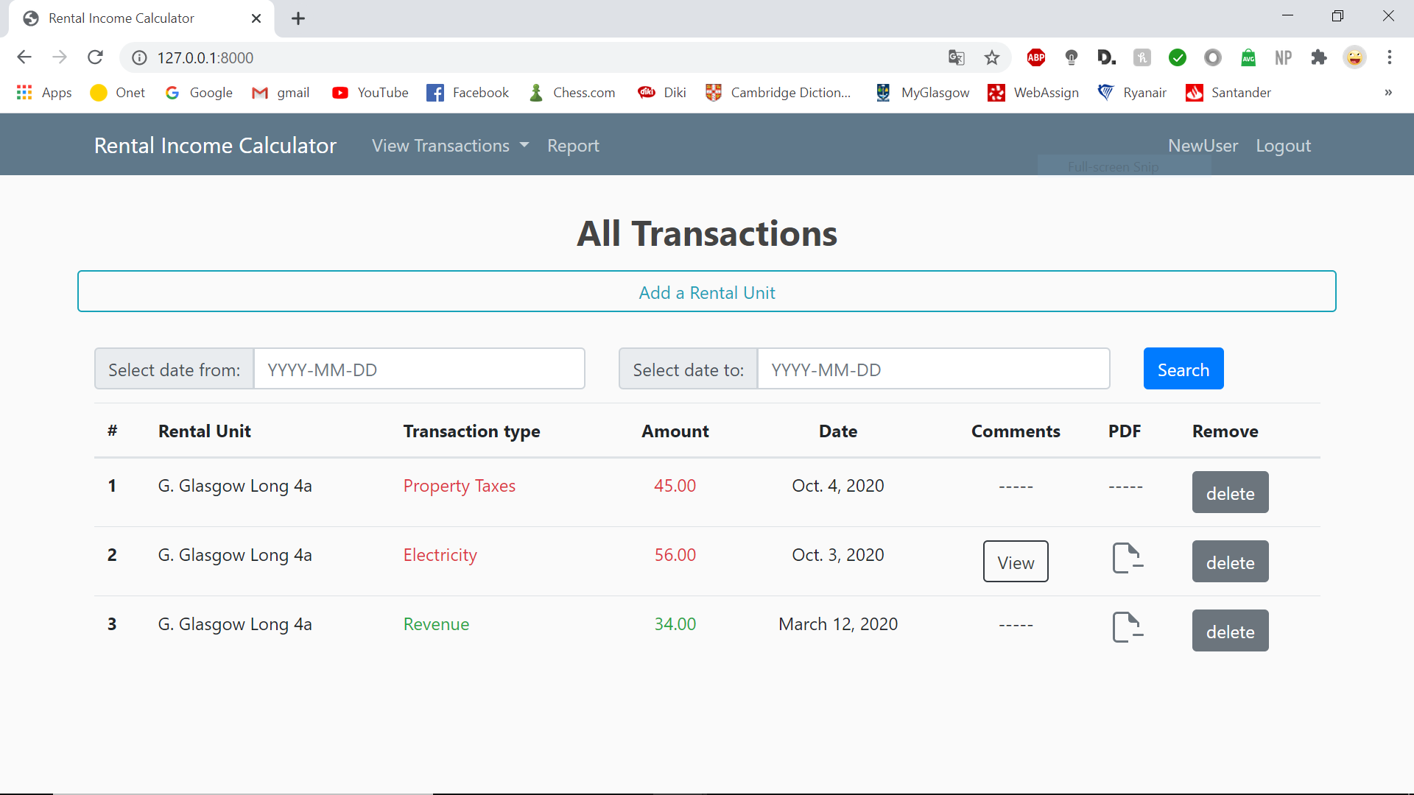1414x795 pixels.
Task: View comments for Electricity transaction
Action: pos(1016,562)
